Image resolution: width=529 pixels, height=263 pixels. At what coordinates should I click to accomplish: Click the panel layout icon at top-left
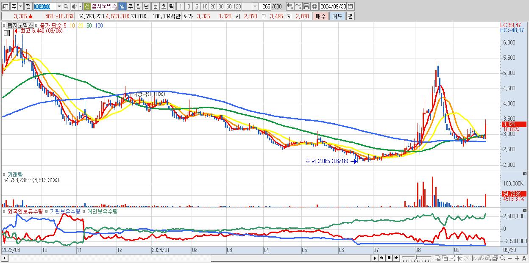click(x=5, y=6)
